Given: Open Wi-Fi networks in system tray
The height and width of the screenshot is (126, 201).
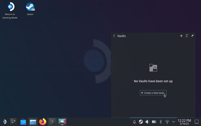Looking at the screenshot, I should tap(167, 121).
